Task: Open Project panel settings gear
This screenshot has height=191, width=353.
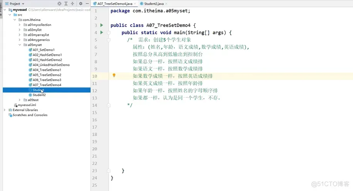Action: coord(80,3)
